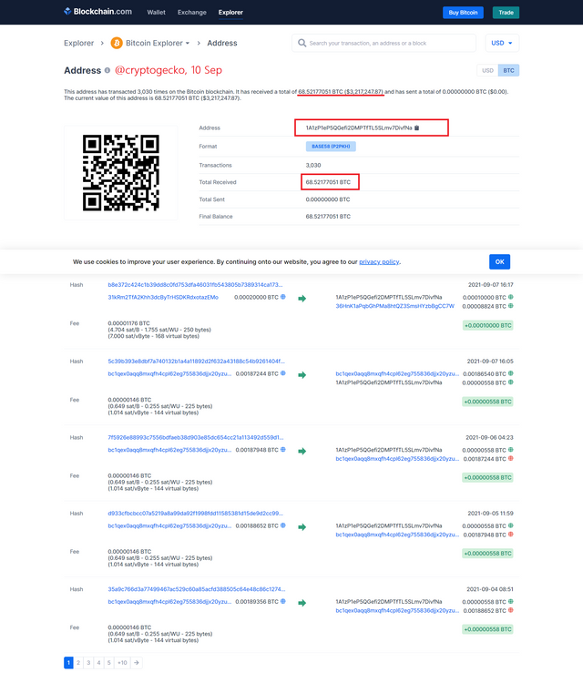The width and height of the screenshot is (583, 693).
Task: Click into the transaction search field
Action: 384,43
